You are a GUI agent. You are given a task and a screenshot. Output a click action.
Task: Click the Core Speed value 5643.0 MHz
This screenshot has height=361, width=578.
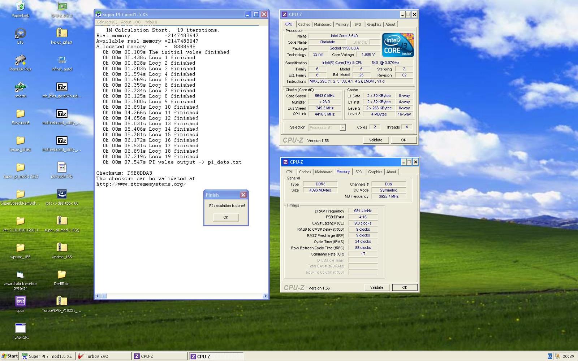coord(324,96)
